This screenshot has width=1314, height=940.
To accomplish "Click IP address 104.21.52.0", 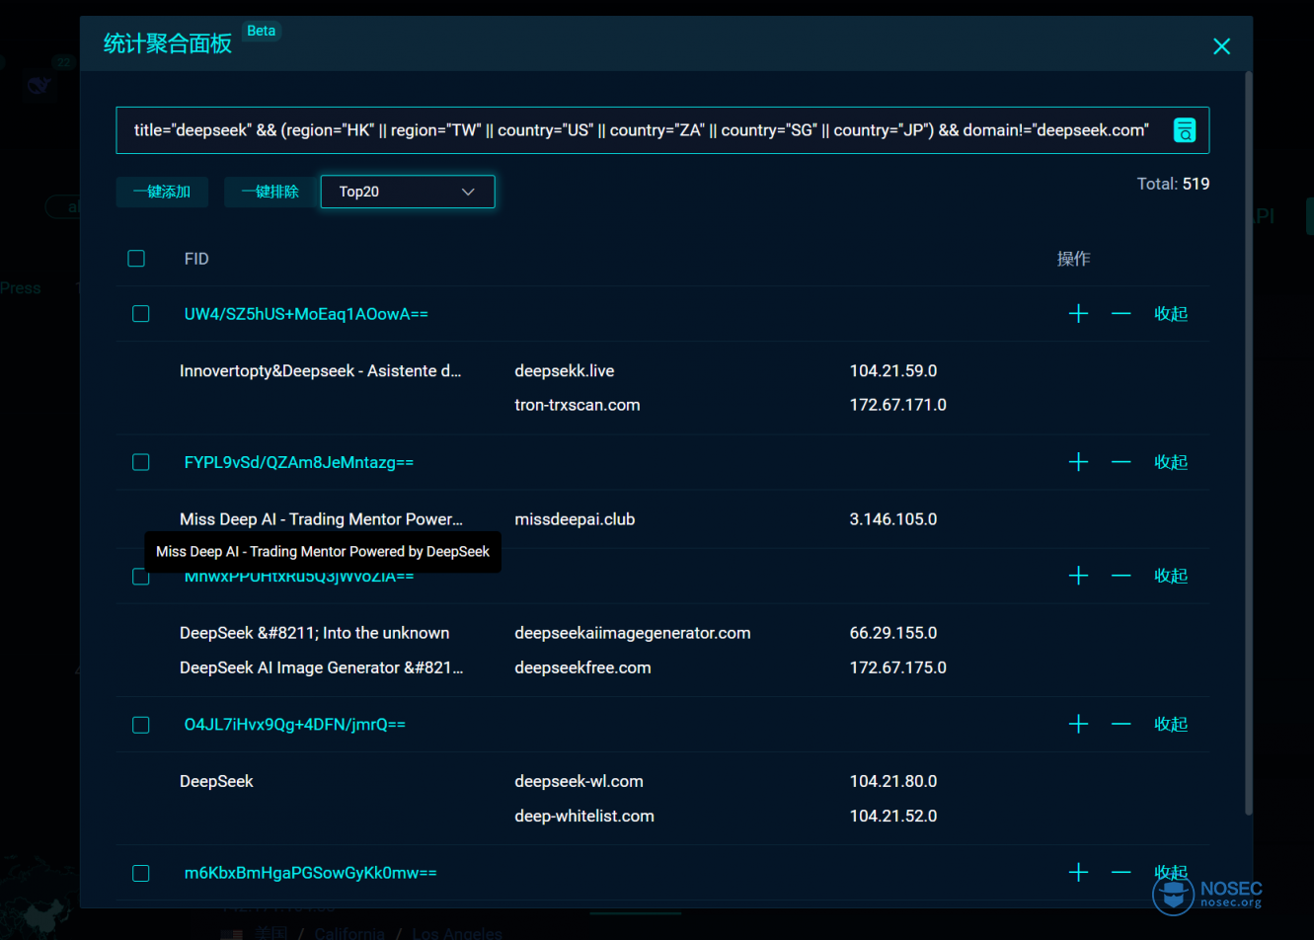I will (893, 816).
